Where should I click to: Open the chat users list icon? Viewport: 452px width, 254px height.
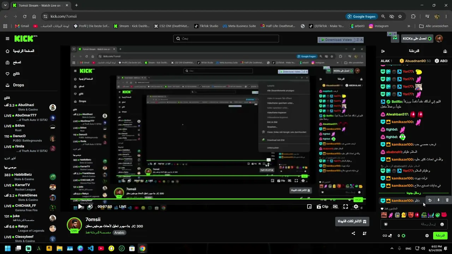[445, 51]
